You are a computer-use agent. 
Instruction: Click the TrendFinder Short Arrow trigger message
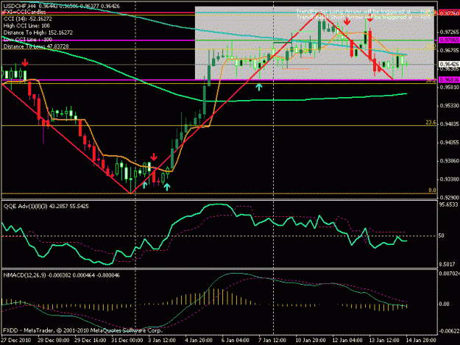click(x=364, y=17)
